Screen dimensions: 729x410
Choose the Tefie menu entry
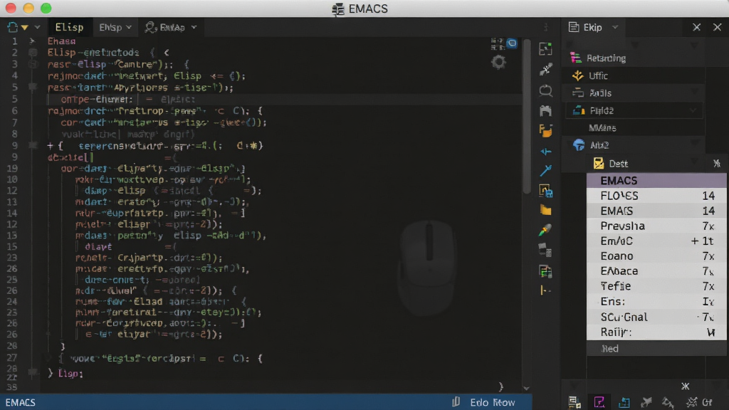pyautogui.click(x=656, y=286)
